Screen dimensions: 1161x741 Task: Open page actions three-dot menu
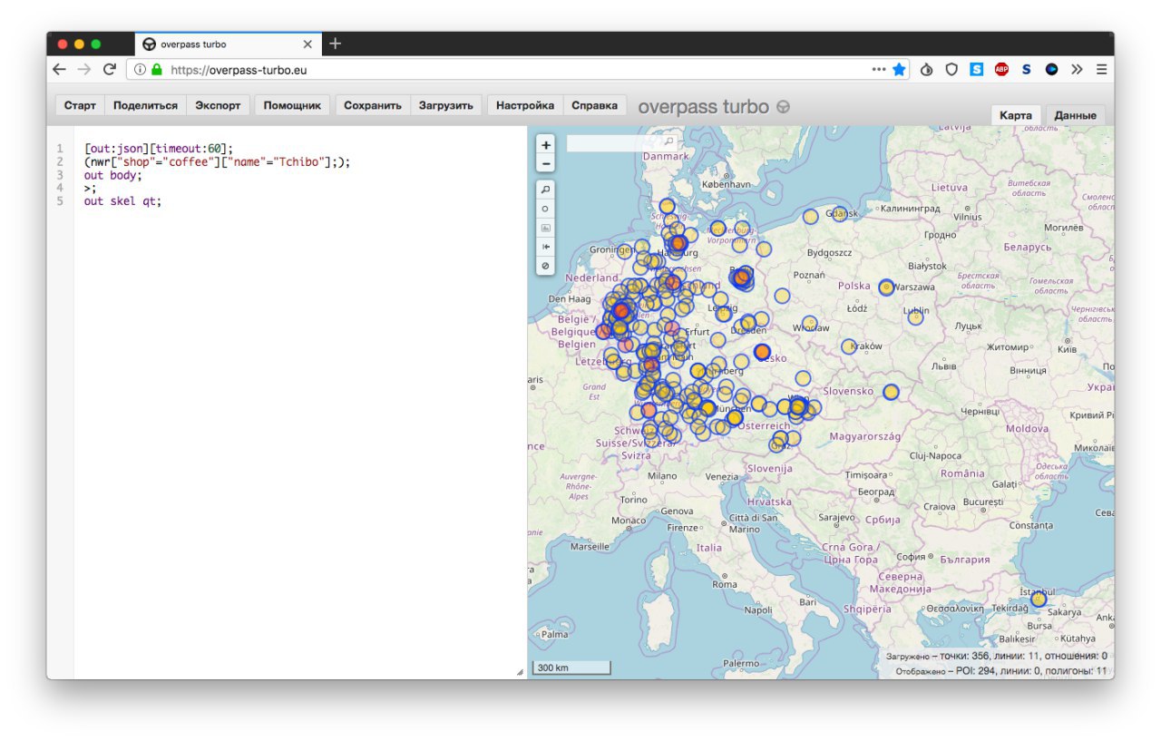(x=878, y=69)
